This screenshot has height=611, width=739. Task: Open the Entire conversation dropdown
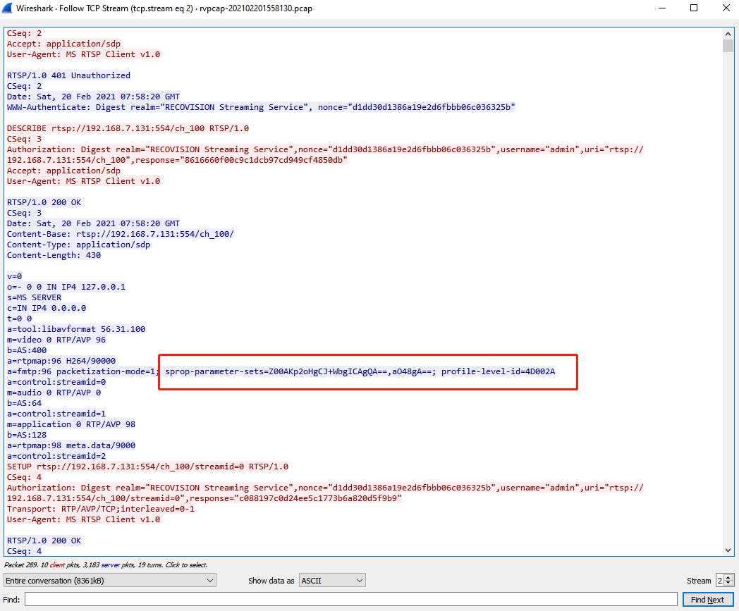(110, 581)
